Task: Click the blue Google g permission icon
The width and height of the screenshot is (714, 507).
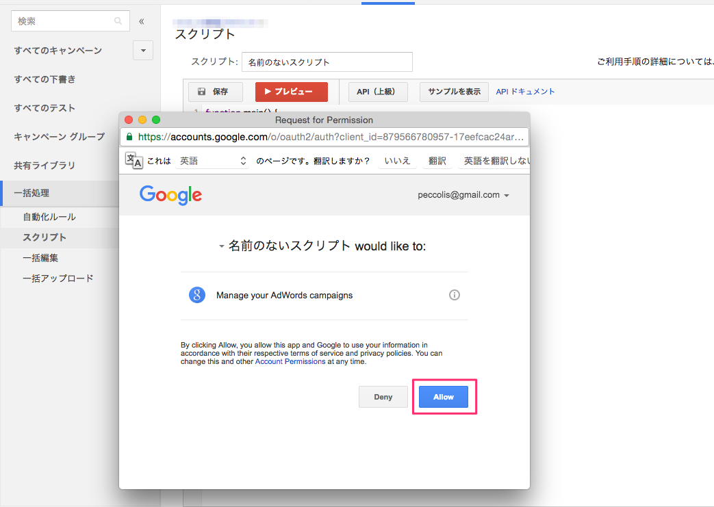Action: tap(197, 295)
